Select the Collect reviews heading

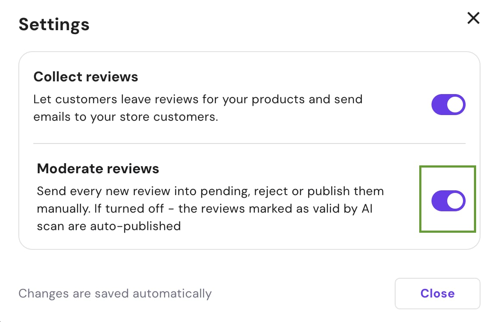pos(86,77)
